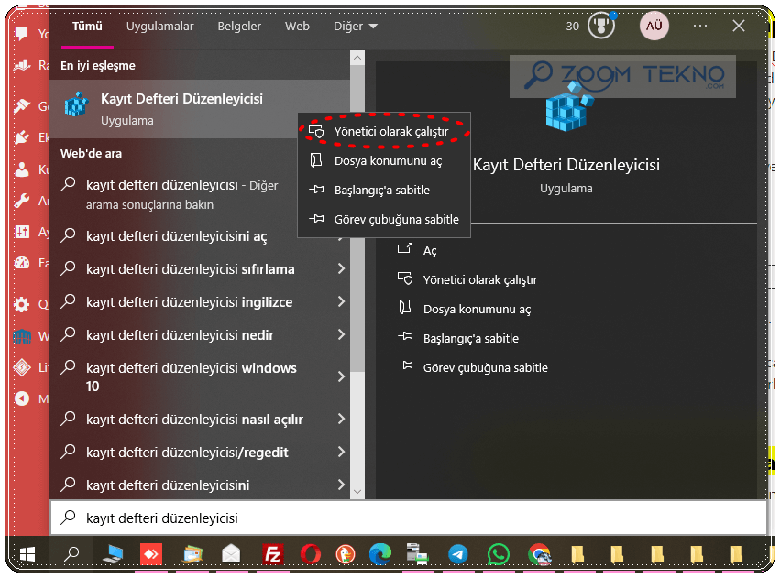Viewport: 780px width, 578px height.
Task: Select 'kayıt defteri düzenleyicisi/regedit' suggestion text
Action: pyautogui.click(x=187, y=453)
